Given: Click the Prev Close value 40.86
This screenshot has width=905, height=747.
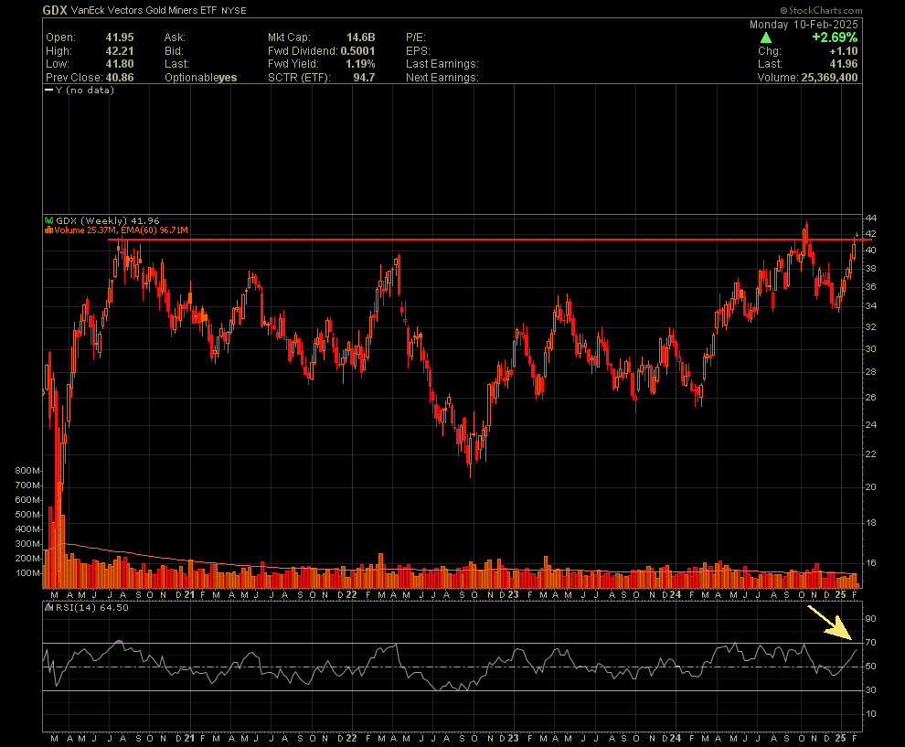Looking at the screenshot, I should (x=120, y=78).
